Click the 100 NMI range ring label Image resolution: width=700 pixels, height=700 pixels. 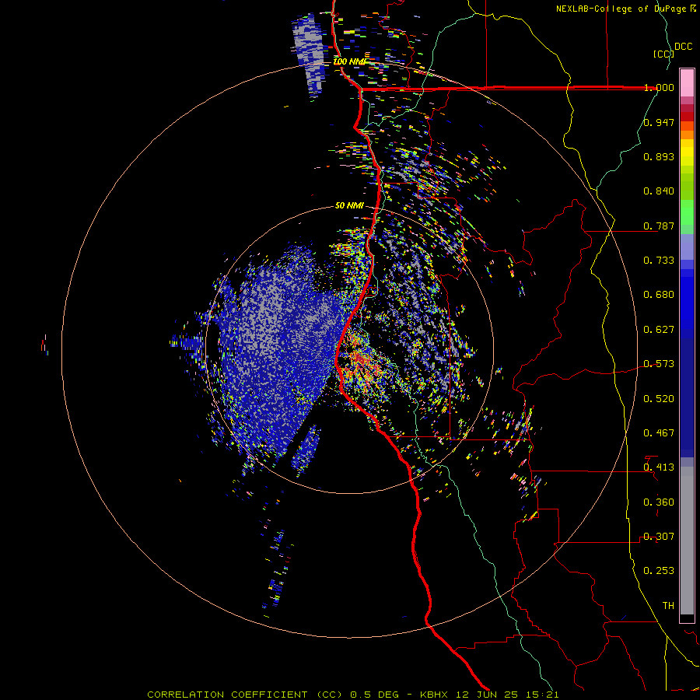point(349,61)
